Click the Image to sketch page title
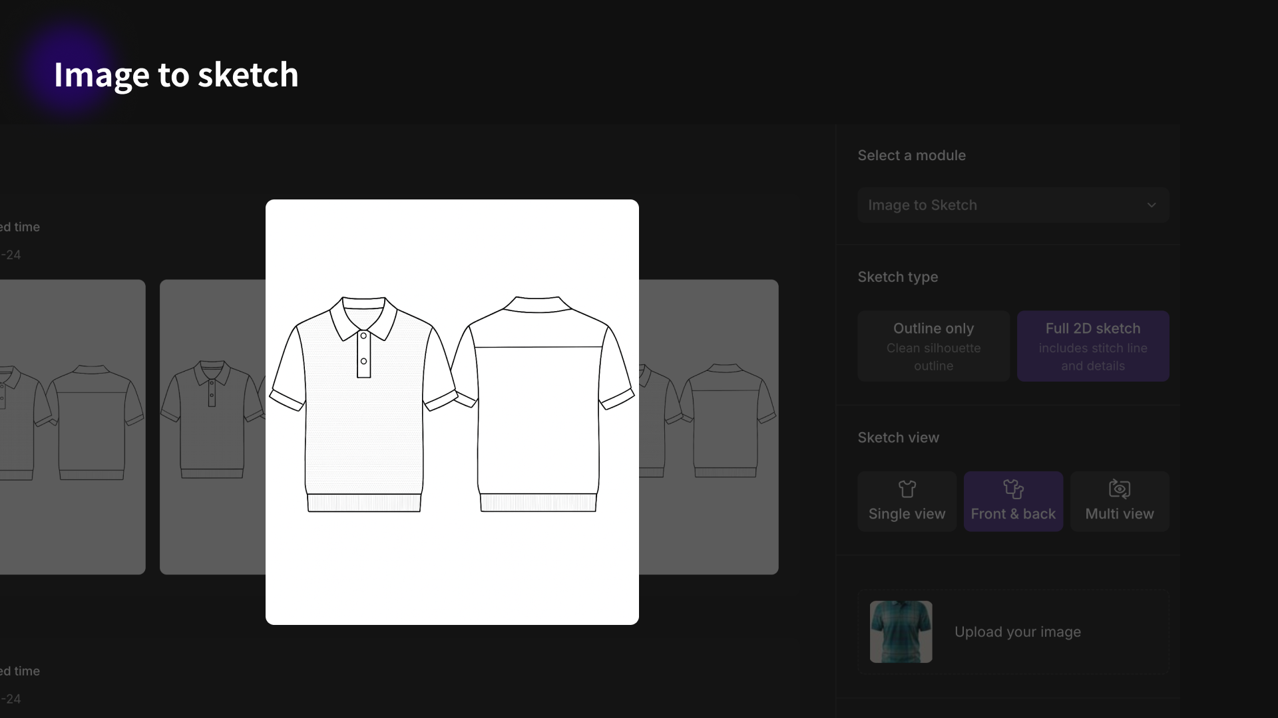Image resolution: width=1278 pixels, height=718 pixels. pos(176,74)
